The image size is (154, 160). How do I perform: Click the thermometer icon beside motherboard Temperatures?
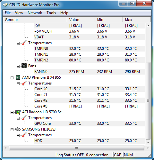click(x=24, y=43)
